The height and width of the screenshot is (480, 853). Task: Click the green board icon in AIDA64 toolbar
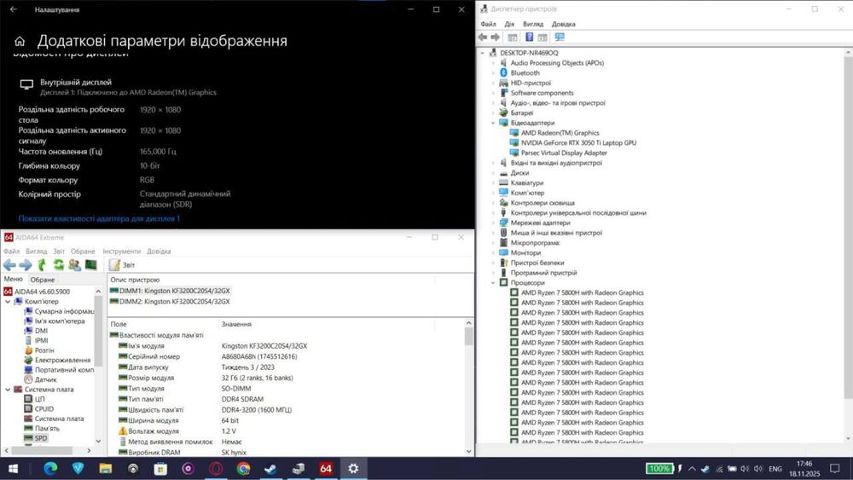[91, 265]
